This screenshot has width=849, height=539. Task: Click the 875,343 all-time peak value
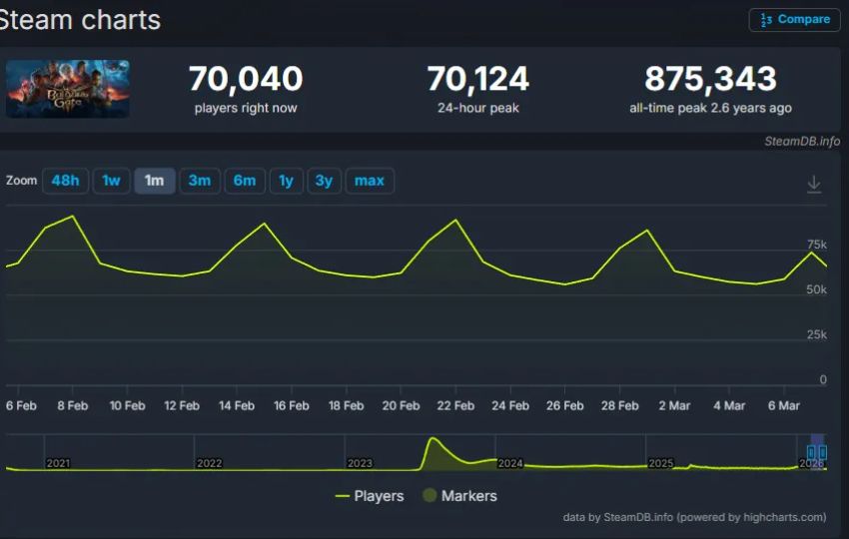tap(710, 79)
